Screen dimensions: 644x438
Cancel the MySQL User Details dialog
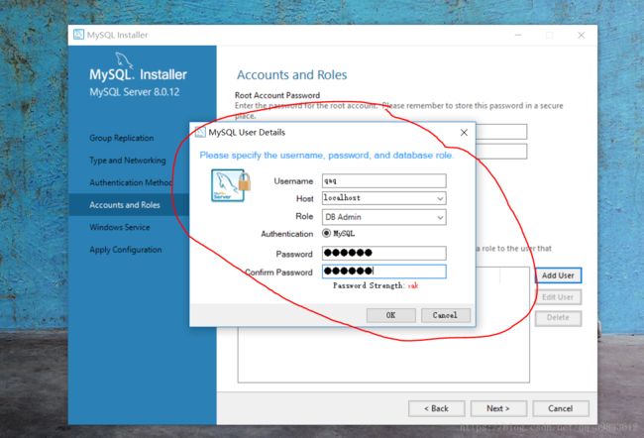pos(445,315)
